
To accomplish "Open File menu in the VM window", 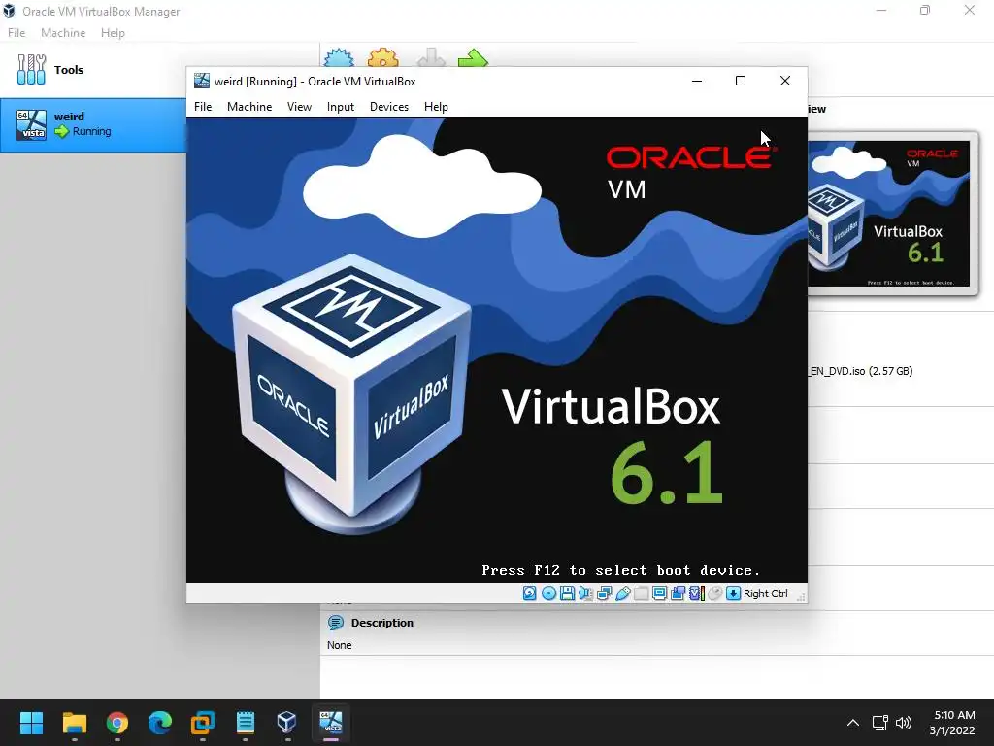I will tap(203, 107).
